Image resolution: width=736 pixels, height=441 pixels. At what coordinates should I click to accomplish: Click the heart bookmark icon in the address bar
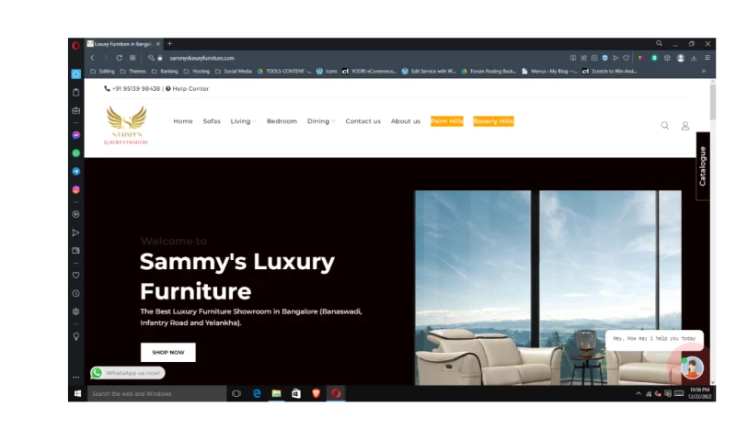627,58
